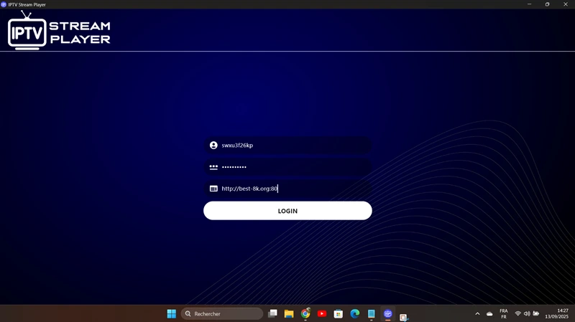Click the battery status tray icon
575x322 pixels.
click(536, 313)
